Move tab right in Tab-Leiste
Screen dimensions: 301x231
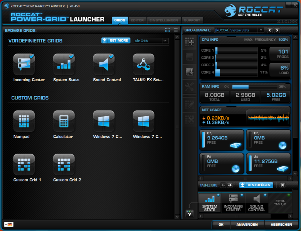(230, 185)
